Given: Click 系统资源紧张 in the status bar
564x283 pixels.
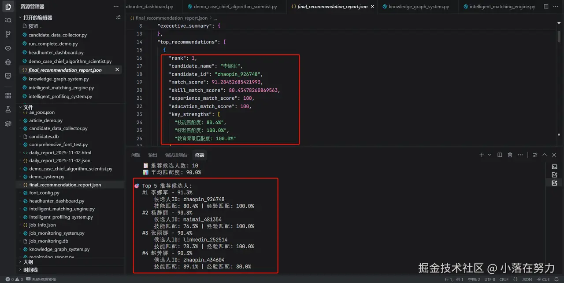Looking at the screenshot, I should [41, 279].
